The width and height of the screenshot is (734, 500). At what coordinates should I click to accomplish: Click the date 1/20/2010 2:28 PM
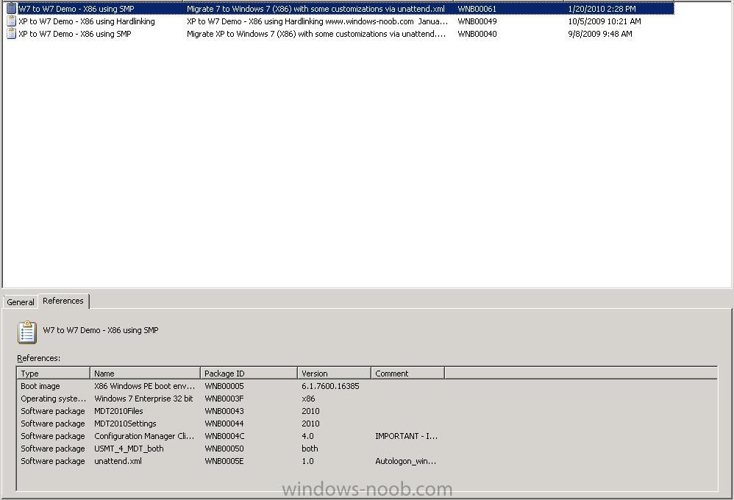tap(602, 8)
